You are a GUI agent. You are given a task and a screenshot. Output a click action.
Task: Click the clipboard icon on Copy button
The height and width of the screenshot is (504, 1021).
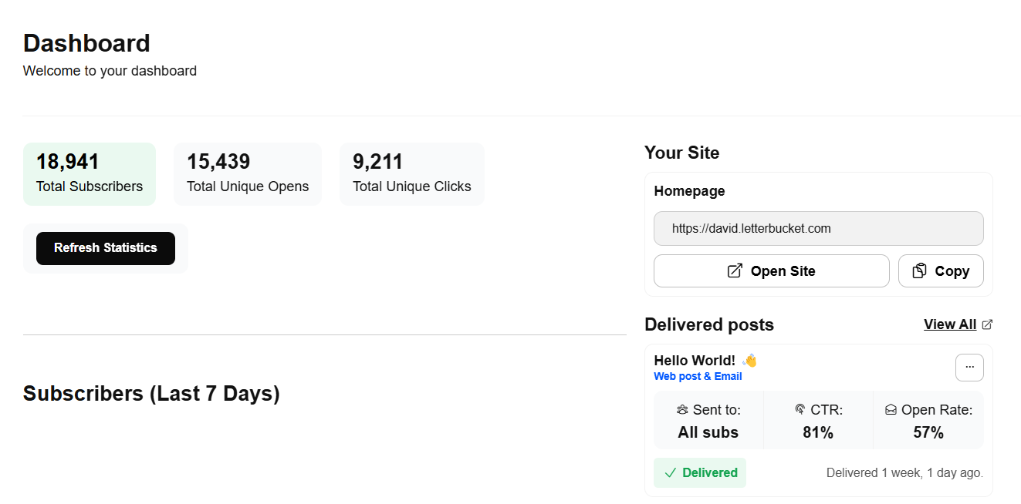click(919, 270)
